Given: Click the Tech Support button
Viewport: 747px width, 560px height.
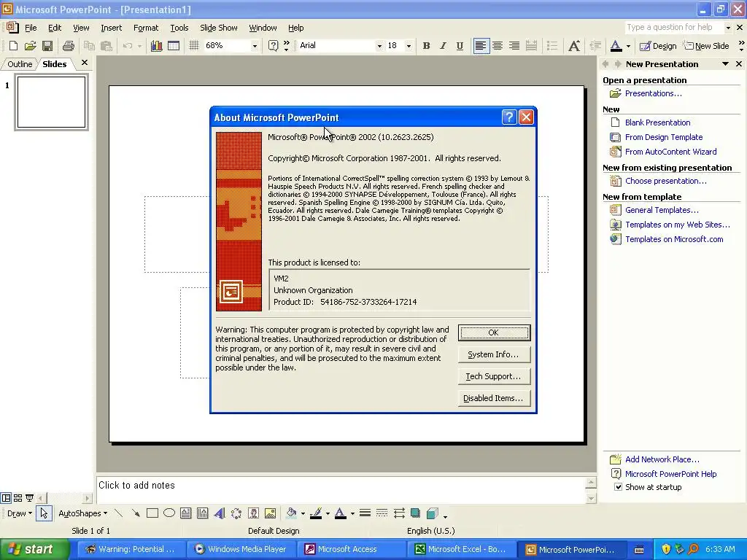Looking at the screenshot, I should click(494, 376).
